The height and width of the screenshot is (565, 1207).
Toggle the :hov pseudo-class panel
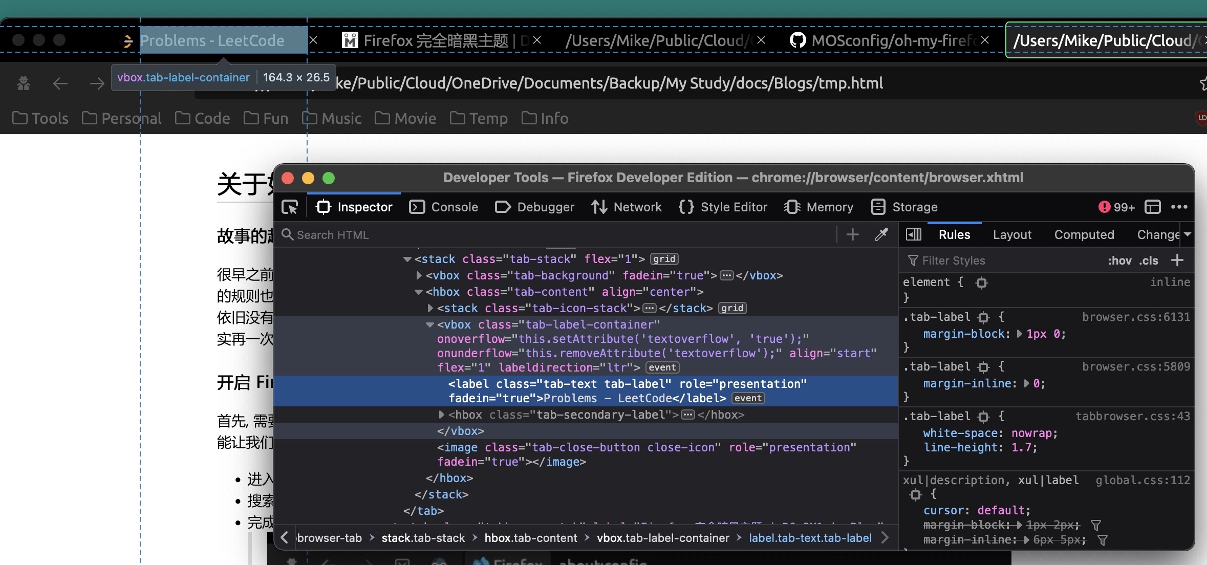[x=1119, y=260]
